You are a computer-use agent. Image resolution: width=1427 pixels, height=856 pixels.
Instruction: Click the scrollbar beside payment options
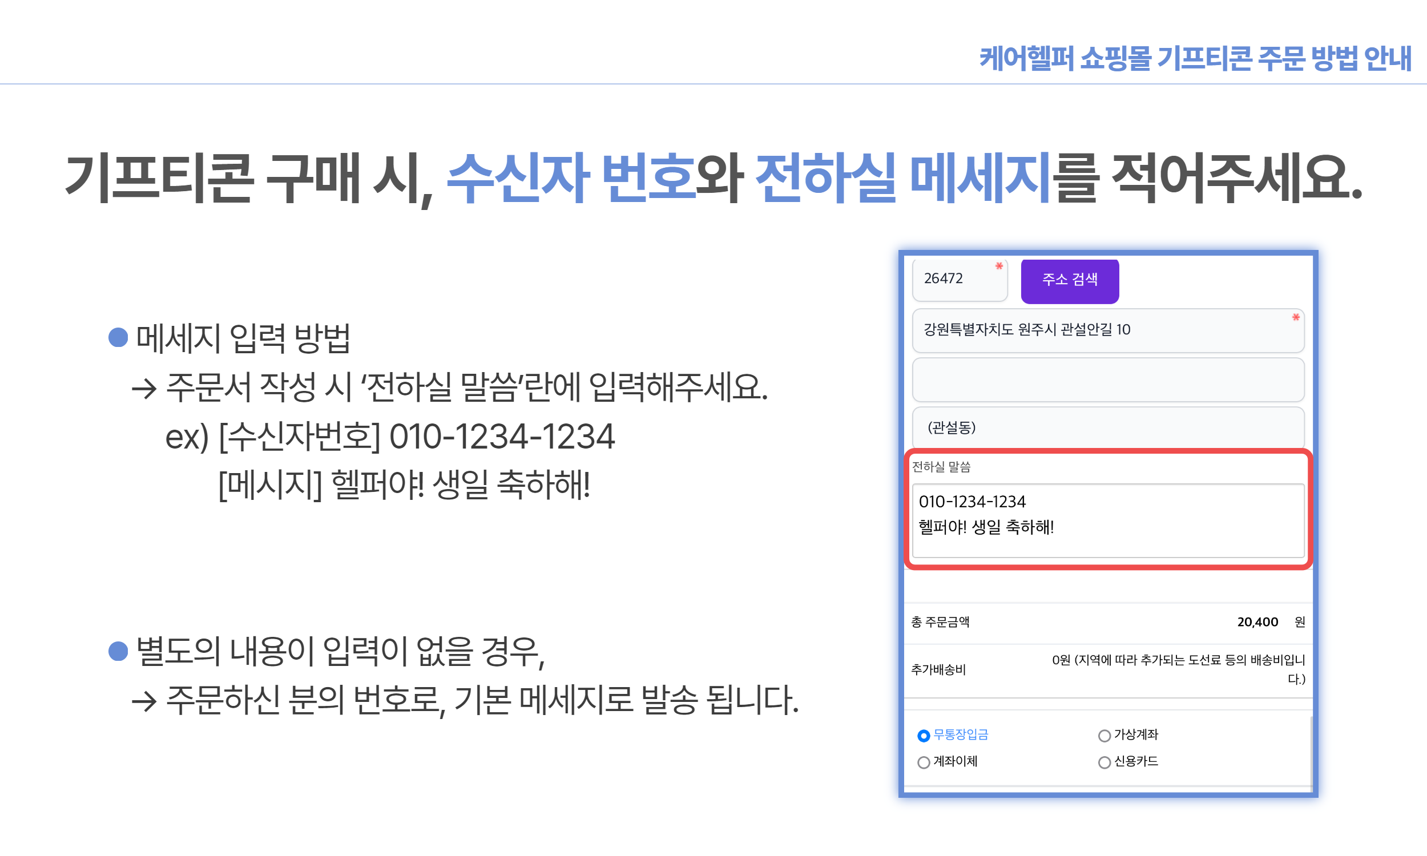coord(1311,753)
